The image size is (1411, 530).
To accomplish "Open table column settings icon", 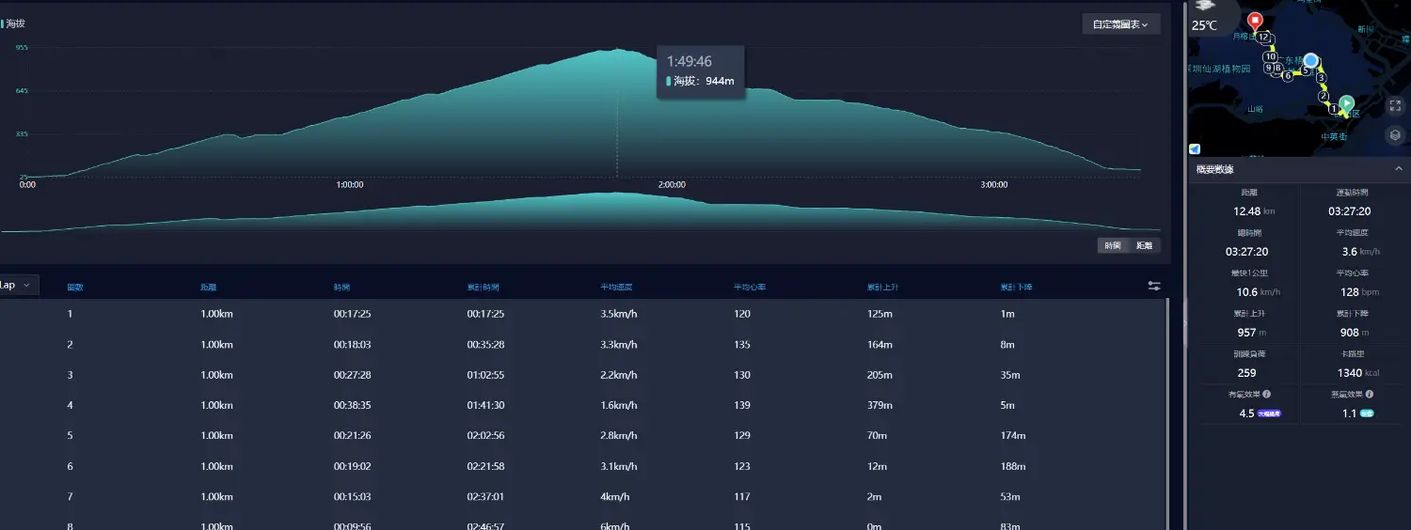I will pos(1154,287).
